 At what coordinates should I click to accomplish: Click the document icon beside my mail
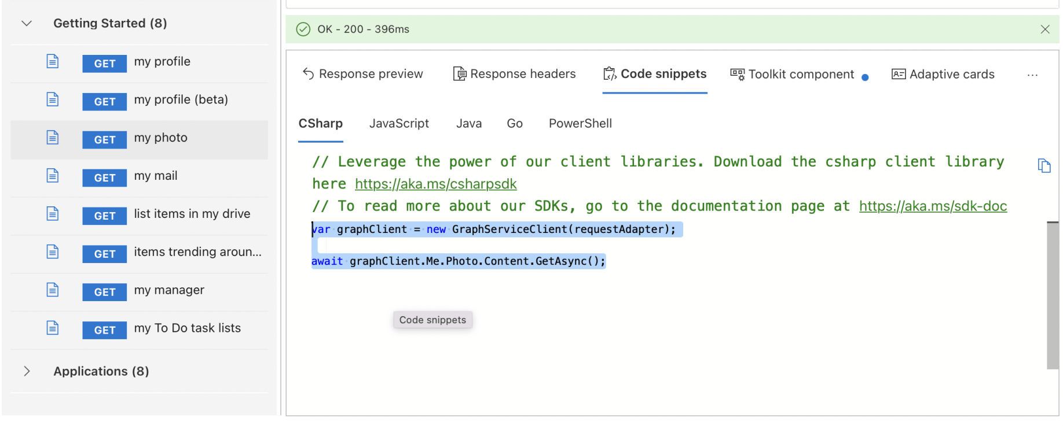point(53,176)
